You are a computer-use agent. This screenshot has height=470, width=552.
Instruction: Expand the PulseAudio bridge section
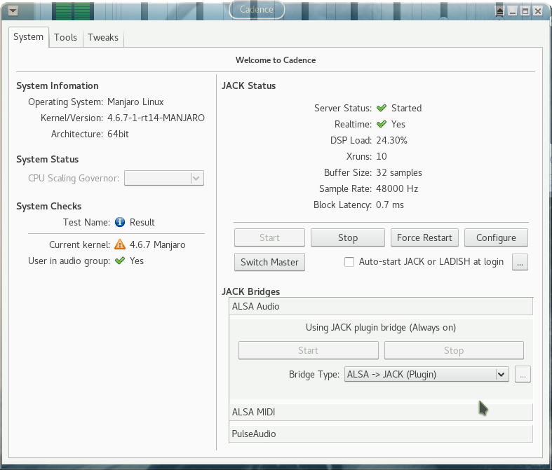(x=381, y=434)
